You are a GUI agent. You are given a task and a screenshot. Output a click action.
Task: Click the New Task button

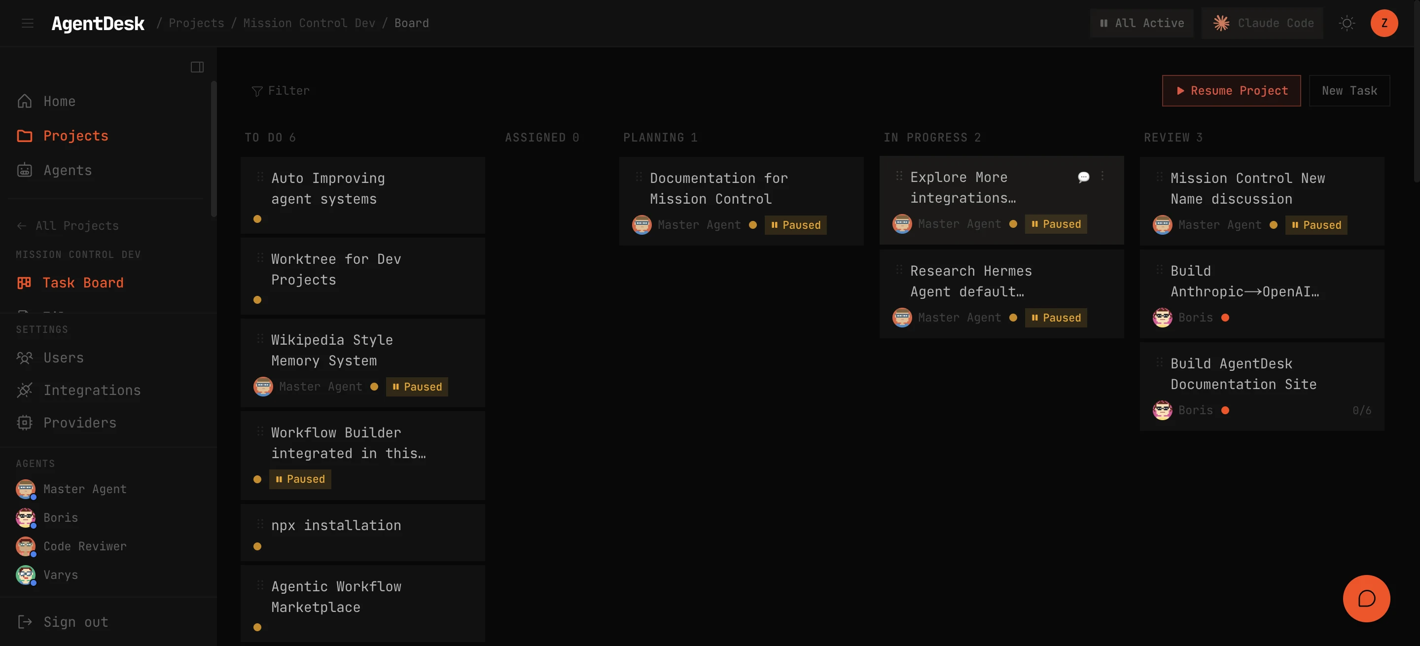(x=1349, y=90)
